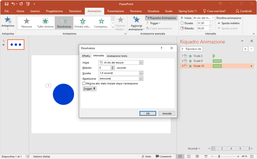
Task: Click the Note button in status bar
Action: pos(146,156)
